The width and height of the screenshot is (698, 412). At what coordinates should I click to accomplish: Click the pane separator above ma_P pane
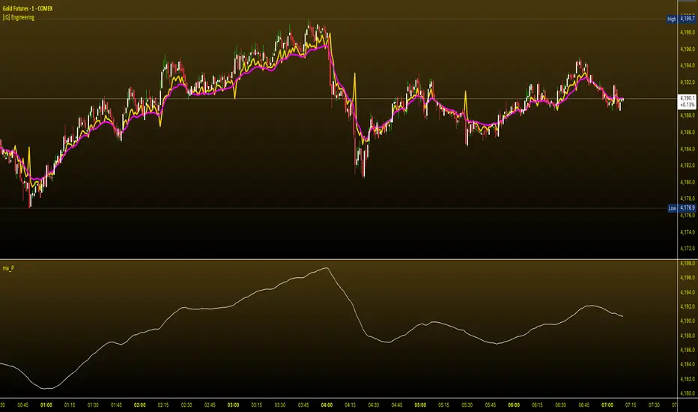[x=339, y=259]
